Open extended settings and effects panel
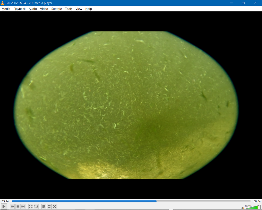 [x=36, y=206]
